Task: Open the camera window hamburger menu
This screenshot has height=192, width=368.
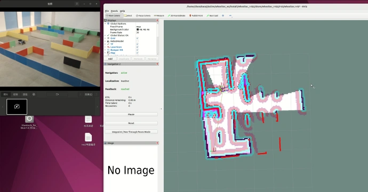Action: point(77,4)
